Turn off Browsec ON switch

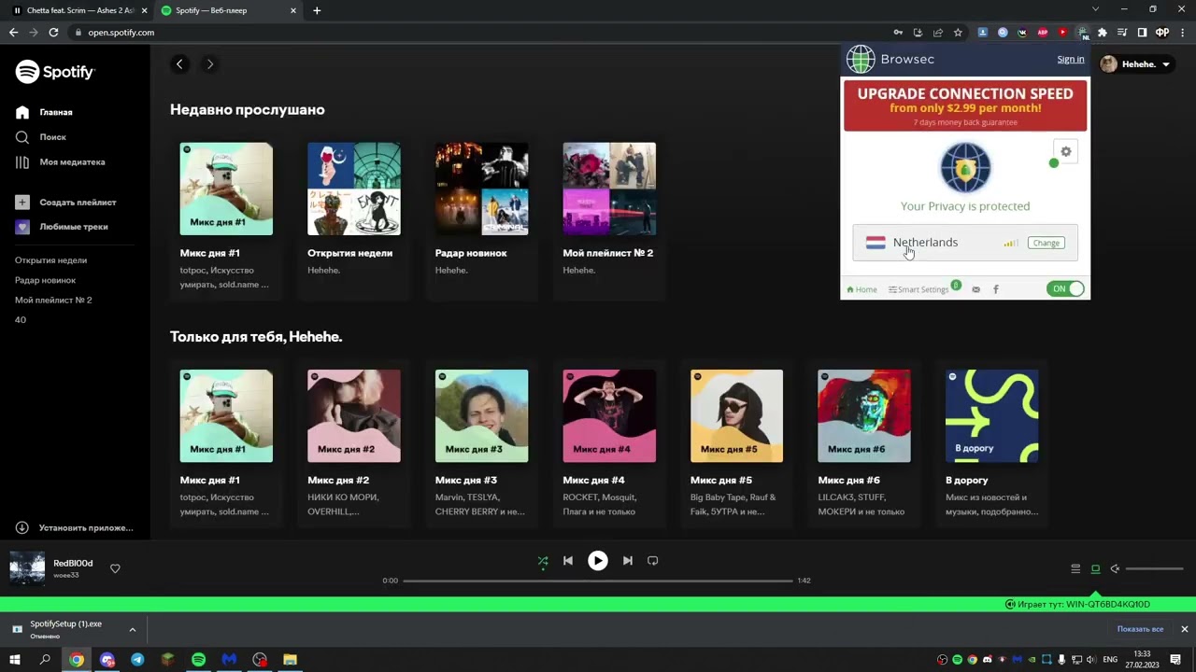click(1066, 288)
